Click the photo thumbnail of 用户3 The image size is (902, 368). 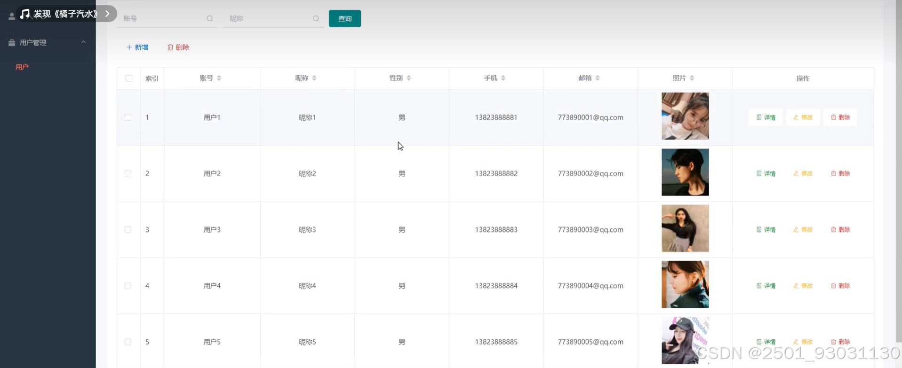pos(685,228)
